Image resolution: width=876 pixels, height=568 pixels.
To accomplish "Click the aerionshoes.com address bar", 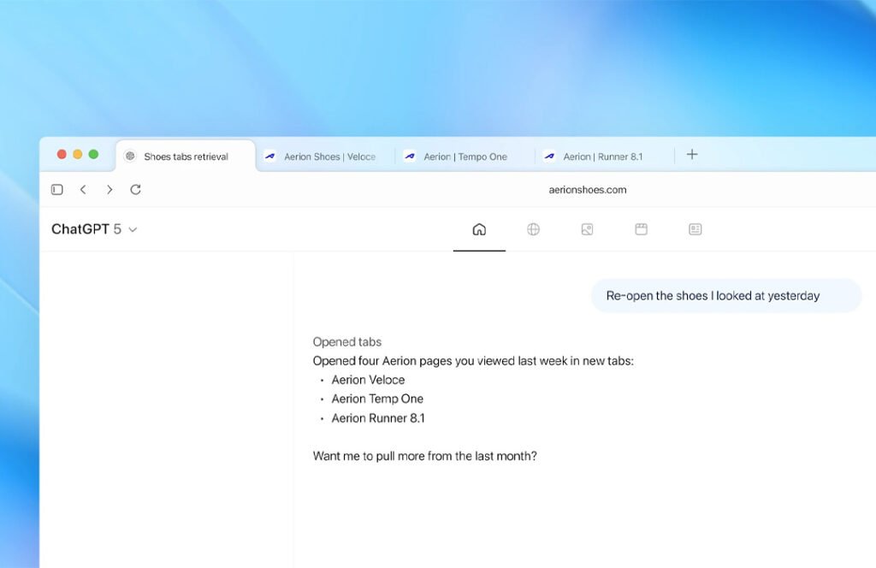I will point(587,190).
